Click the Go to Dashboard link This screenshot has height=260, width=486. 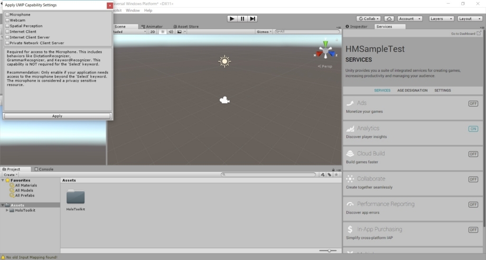coord(463,34)
